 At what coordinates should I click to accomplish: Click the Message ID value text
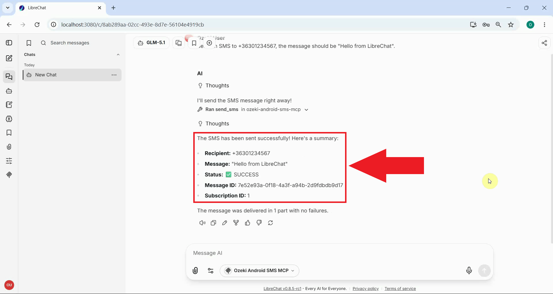(x=290, y=185)
